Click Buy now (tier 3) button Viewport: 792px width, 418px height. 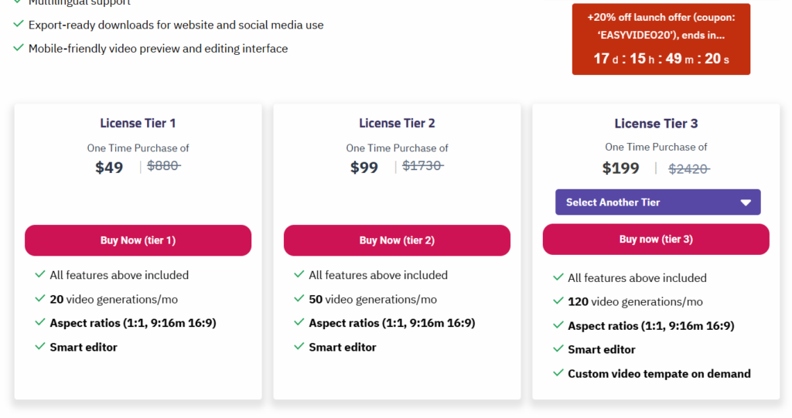tap(656, 240)
